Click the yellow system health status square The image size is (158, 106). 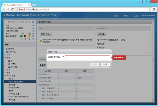[x=29, y=36]
